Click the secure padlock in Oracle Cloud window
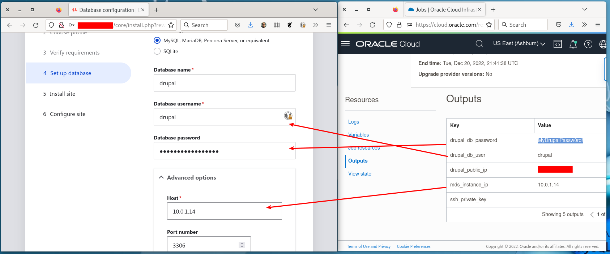This screenshot has height=254, width=610. 399,25
